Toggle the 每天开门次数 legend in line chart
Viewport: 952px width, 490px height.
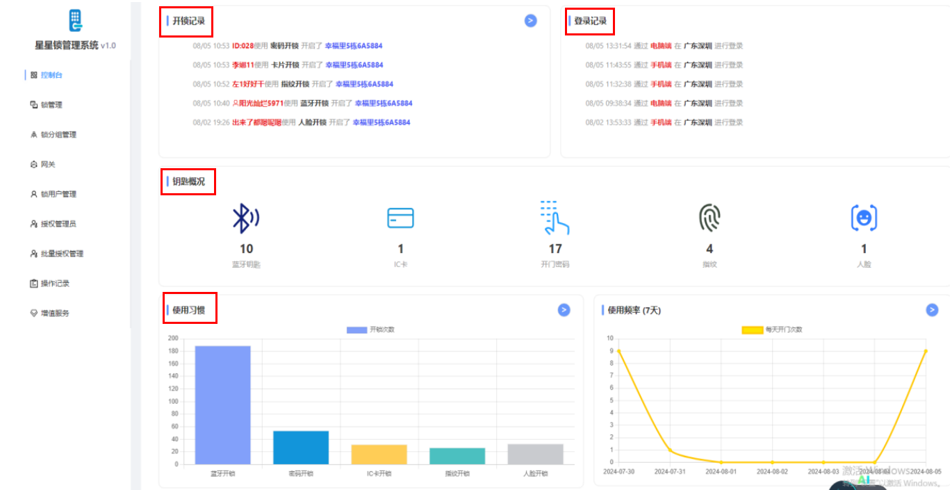click(771, 329)
